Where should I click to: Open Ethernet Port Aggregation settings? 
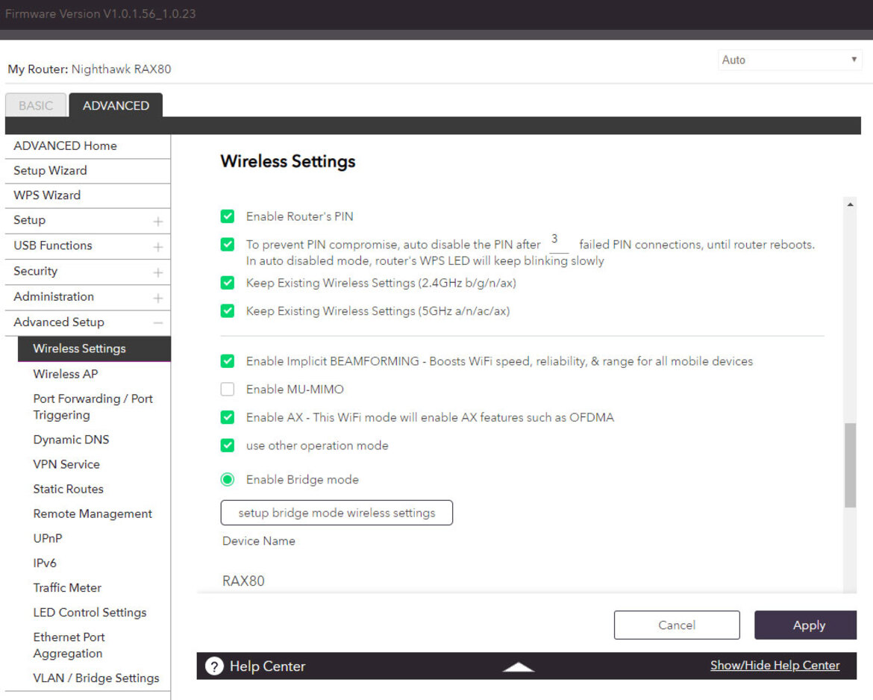click(x=69, y=645)
